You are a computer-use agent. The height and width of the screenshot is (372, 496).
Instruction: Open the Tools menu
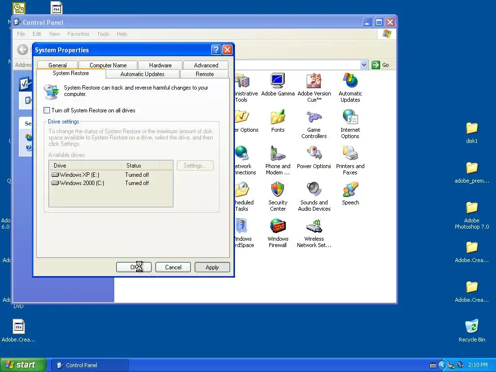(x=103, y=34)
